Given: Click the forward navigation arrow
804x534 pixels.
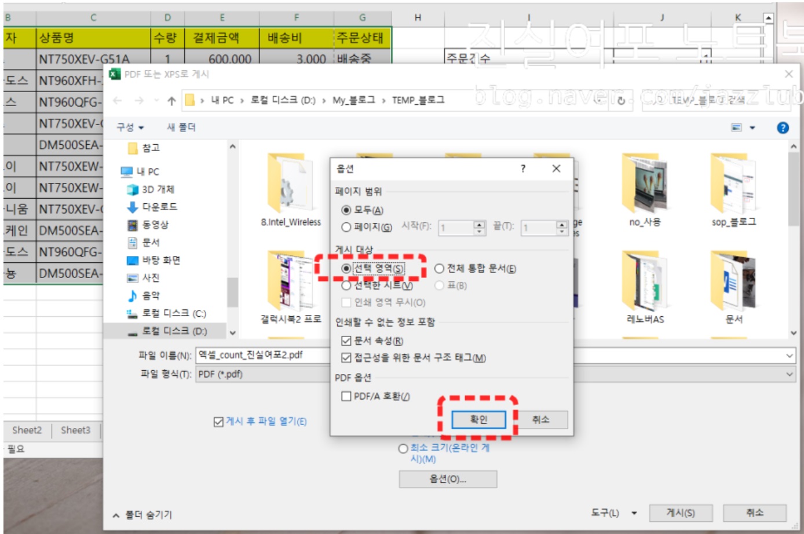Looking at the screenshot, I should pos(139,101).
